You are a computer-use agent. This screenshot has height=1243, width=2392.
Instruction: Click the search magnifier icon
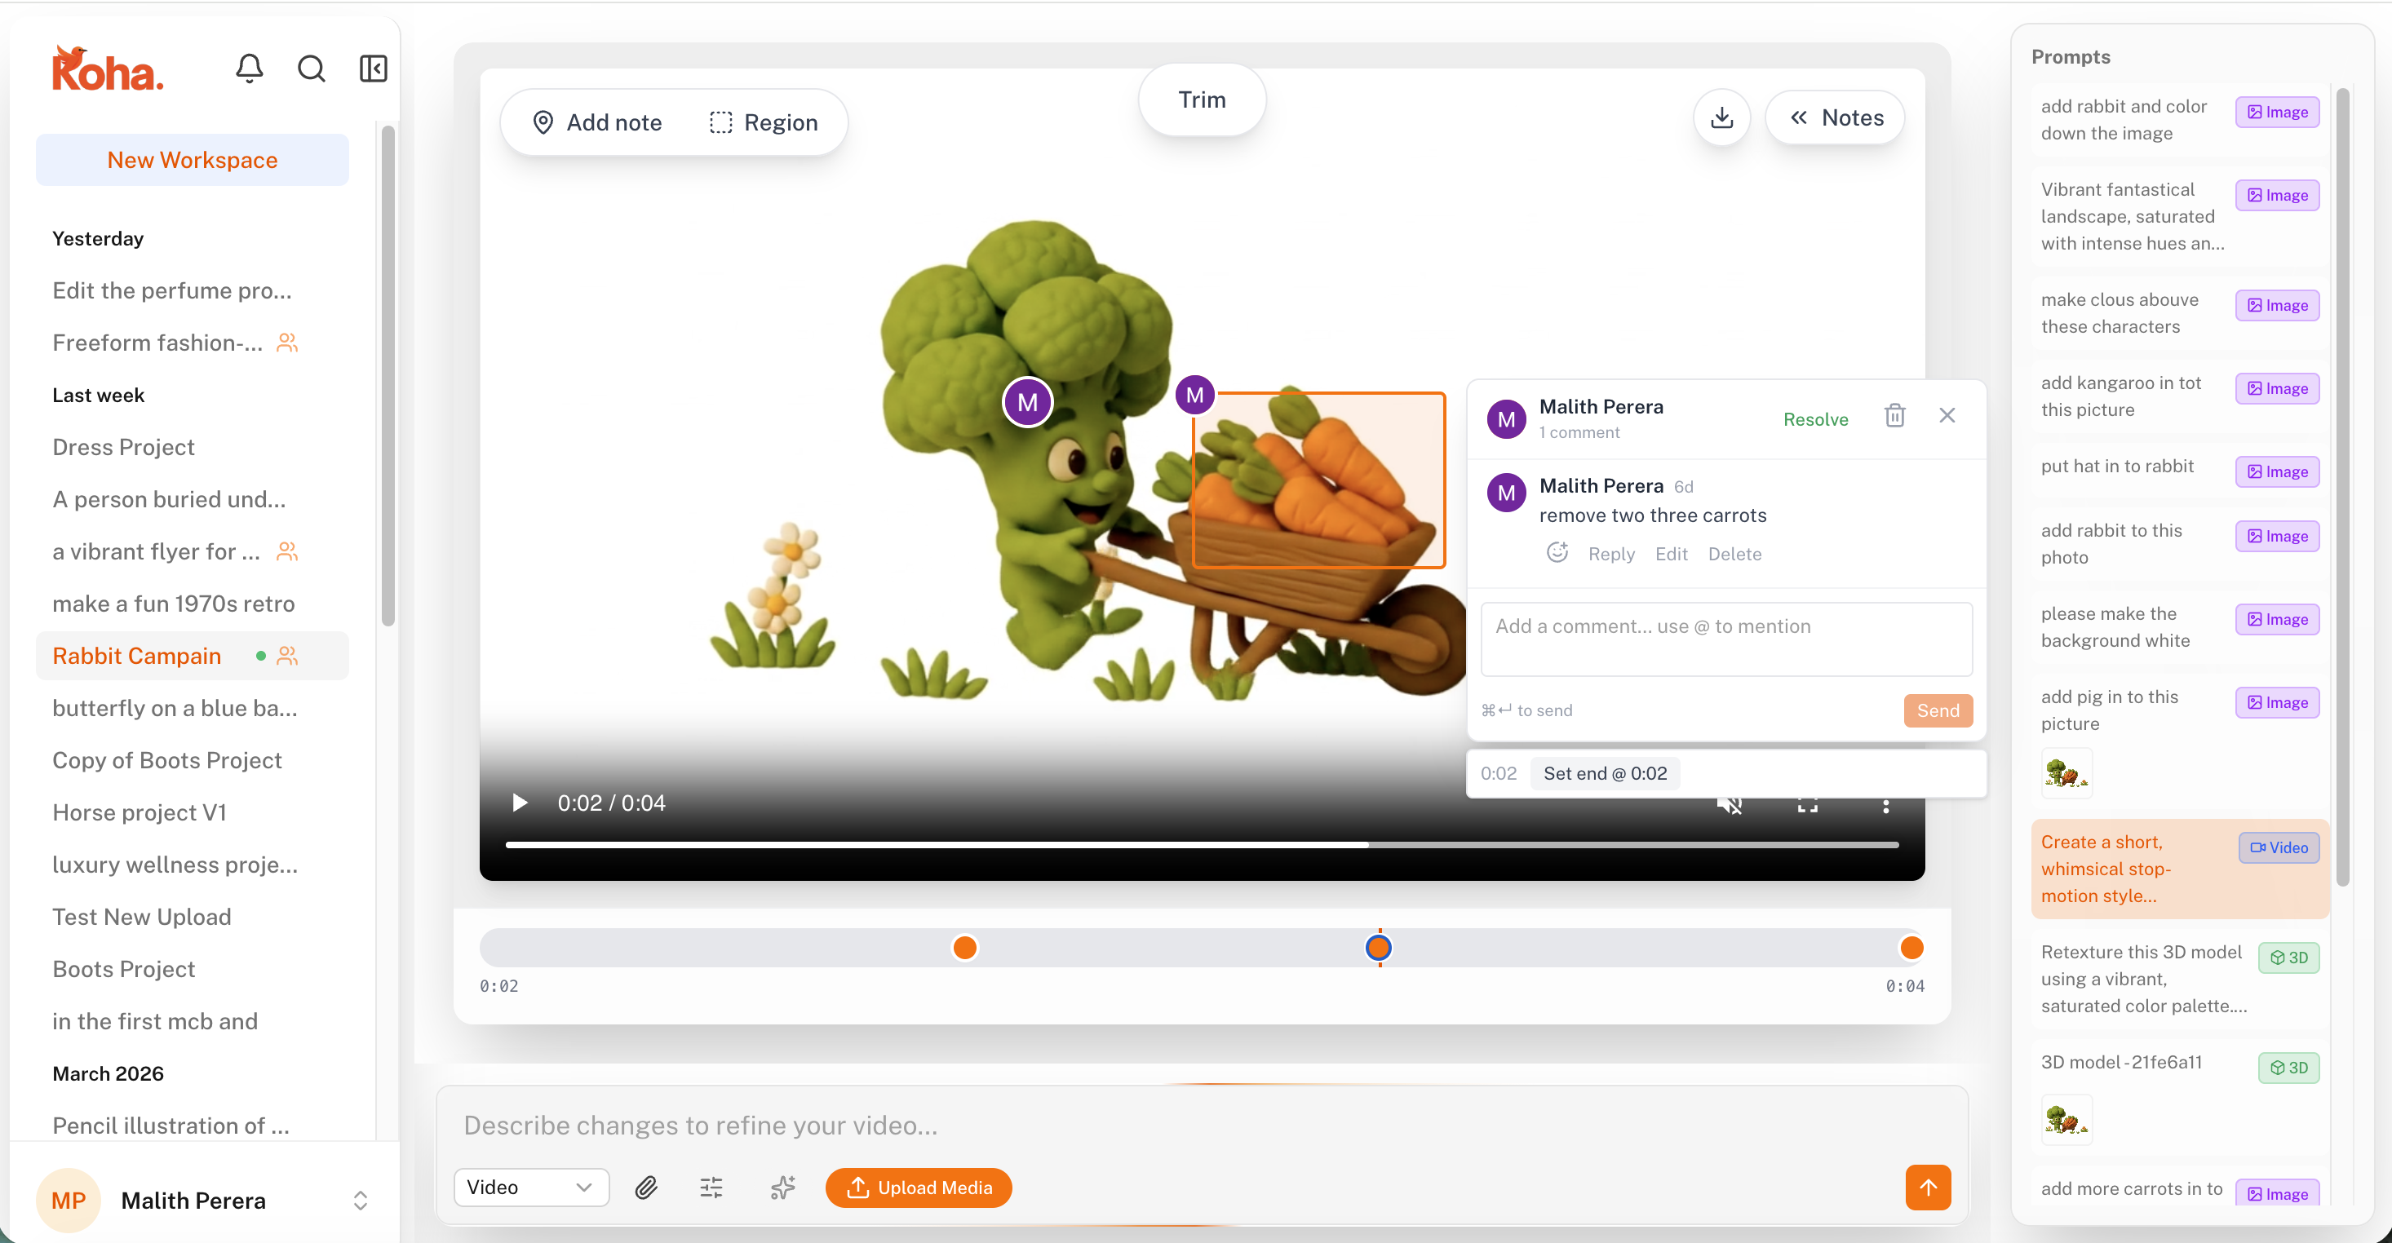tap(311, 68)
